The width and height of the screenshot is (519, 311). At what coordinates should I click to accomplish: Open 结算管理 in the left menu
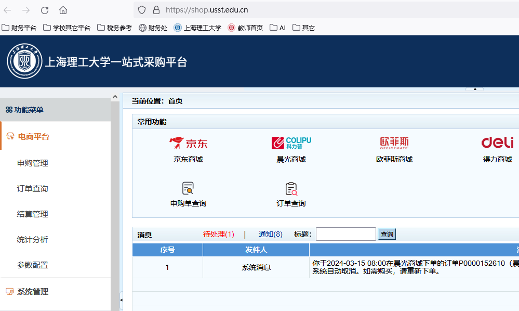click(32, 214)
